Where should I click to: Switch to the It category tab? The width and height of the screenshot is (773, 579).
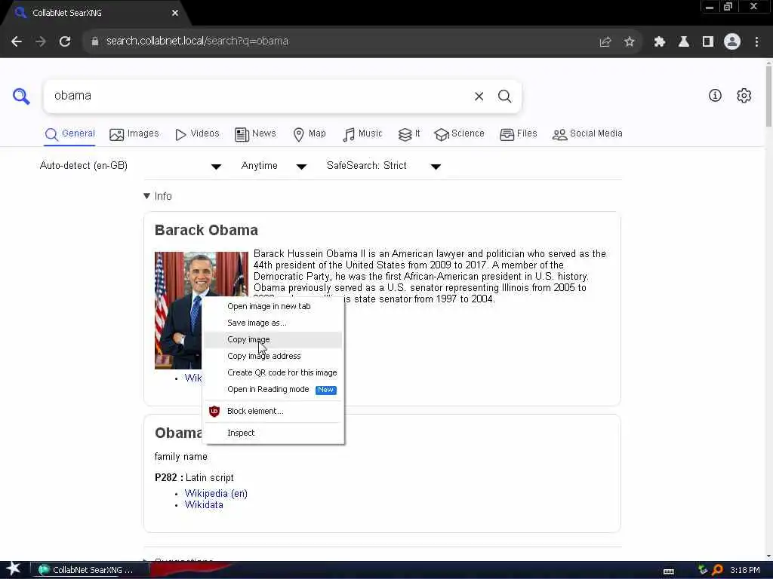tap(409, 134)
